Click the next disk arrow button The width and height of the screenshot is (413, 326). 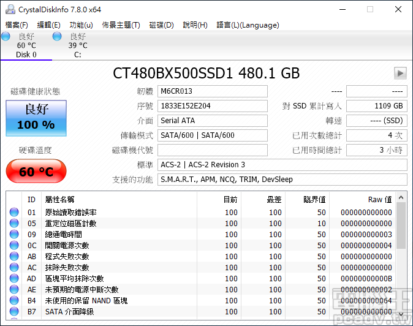pos(400,73)
